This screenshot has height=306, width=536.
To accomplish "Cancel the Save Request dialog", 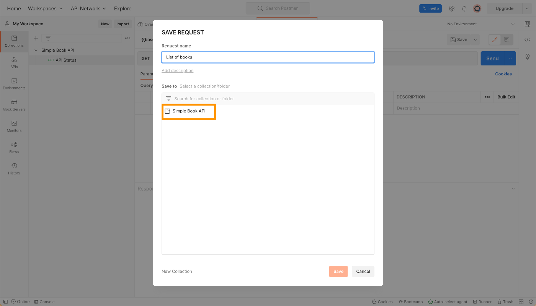I will coord(363,272).
